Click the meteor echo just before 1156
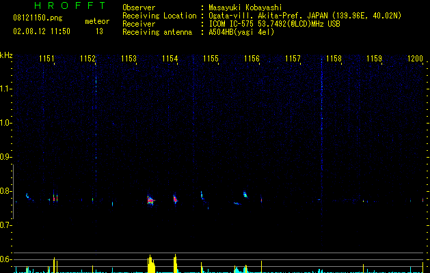 click(245, 194)
